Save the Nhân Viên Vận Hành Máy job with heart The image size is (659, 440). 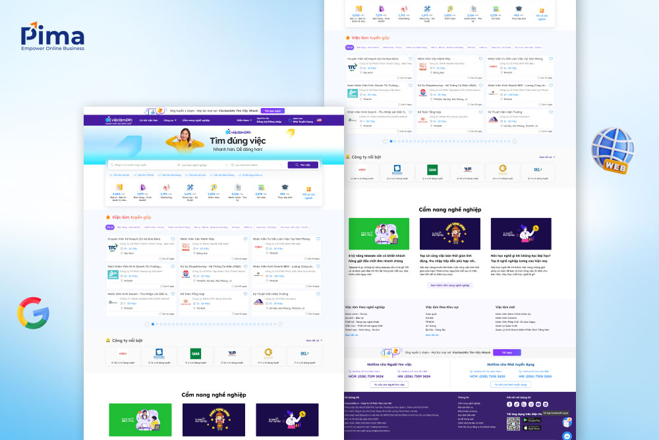coord(246,238)
